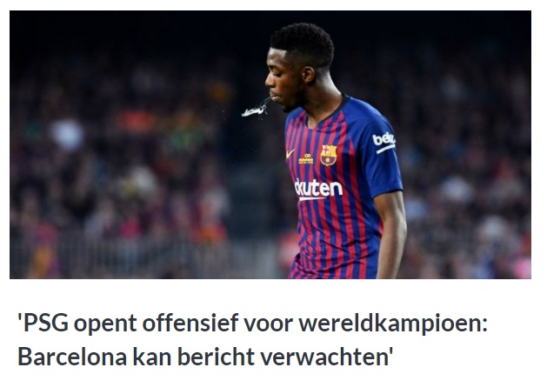The height and width of the screenshot is (374, 547).
Task: Click the word 'offensief' in the headline
Action: coord(190,323)
